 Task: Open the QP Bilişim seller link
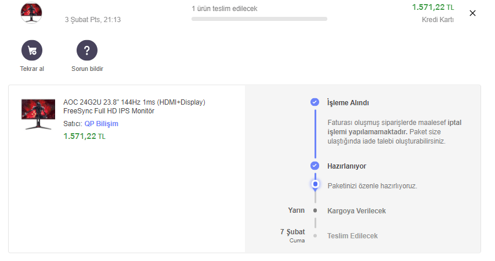click(x=102, y=124)
